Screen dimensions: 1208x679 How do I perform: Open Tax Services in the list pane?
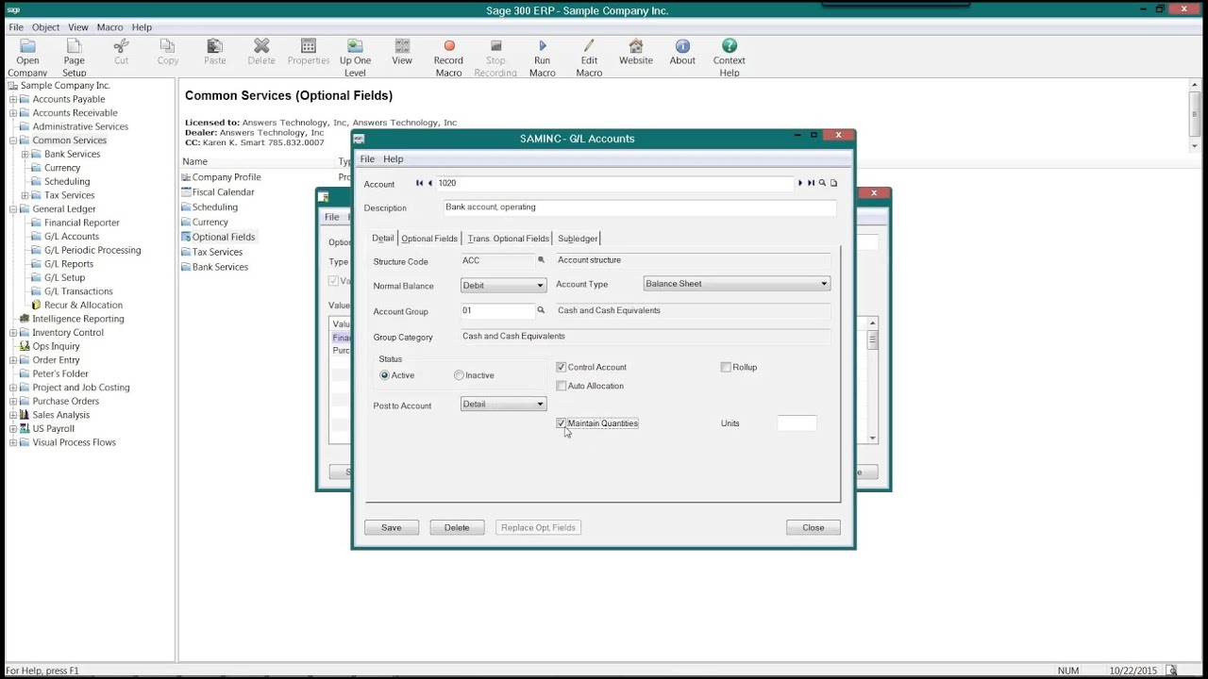(211, 252)
